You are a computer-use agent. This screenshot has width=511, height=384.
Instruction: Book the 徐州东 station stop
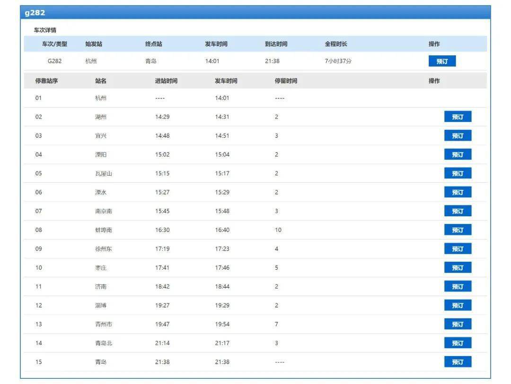(x=458, y=249)
